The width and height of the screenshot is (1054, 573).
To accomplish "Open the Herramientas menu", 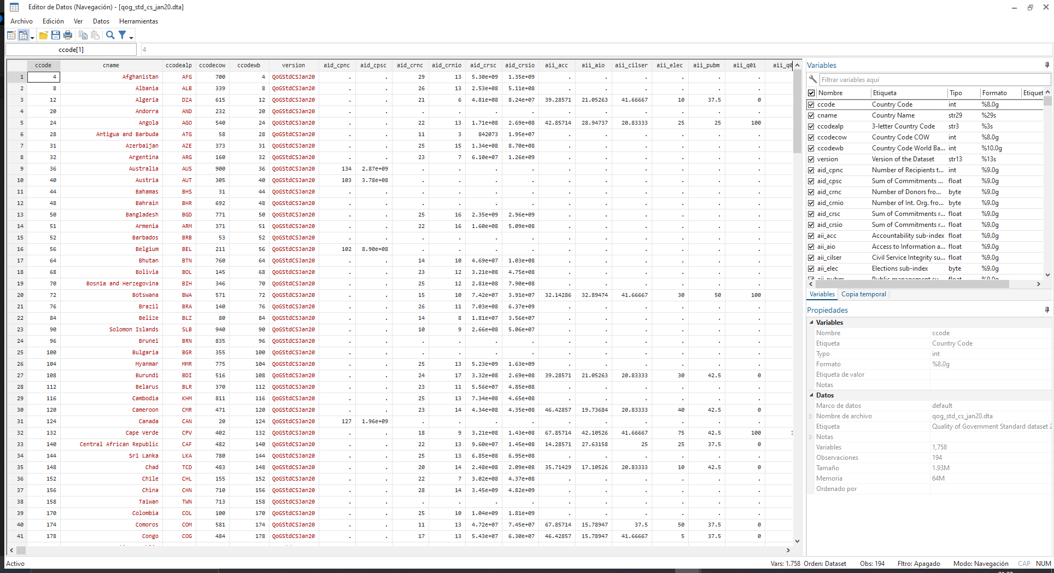I will point(138,21).
